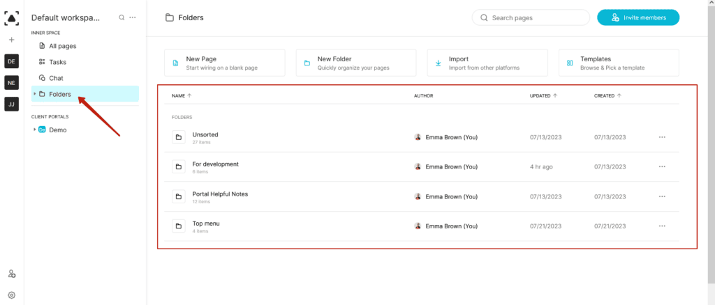Open the For development folder
The width and height of the screenshot is (715, 305).
click(x=215, y=164)
